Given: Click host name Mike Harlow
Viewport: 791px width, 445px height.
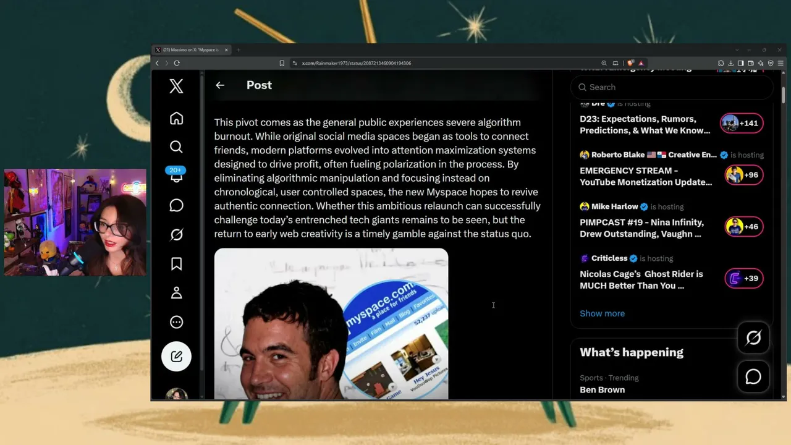Looking at the screenshot, I should (614, 206).
